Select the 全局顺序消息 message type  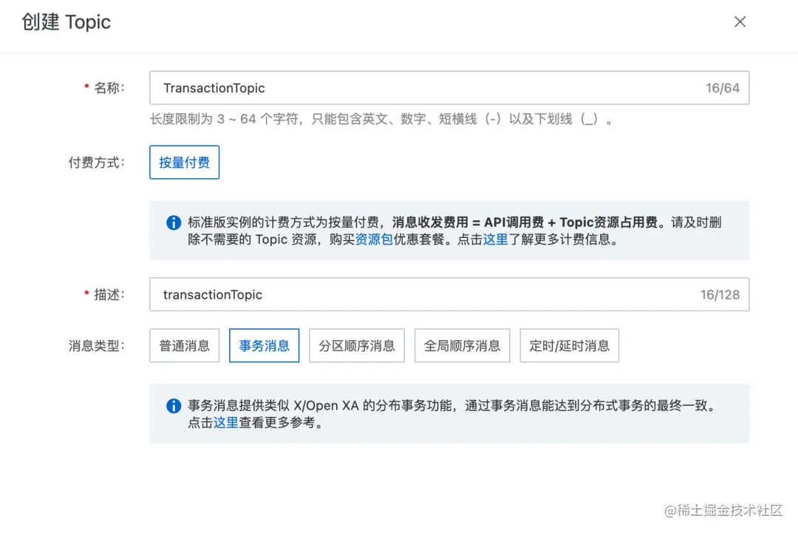click(462, 346)
